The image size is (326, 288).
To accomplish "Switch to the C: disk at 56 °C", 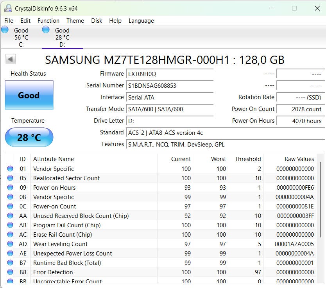I will pyautogui.click(x=21, y=38).
